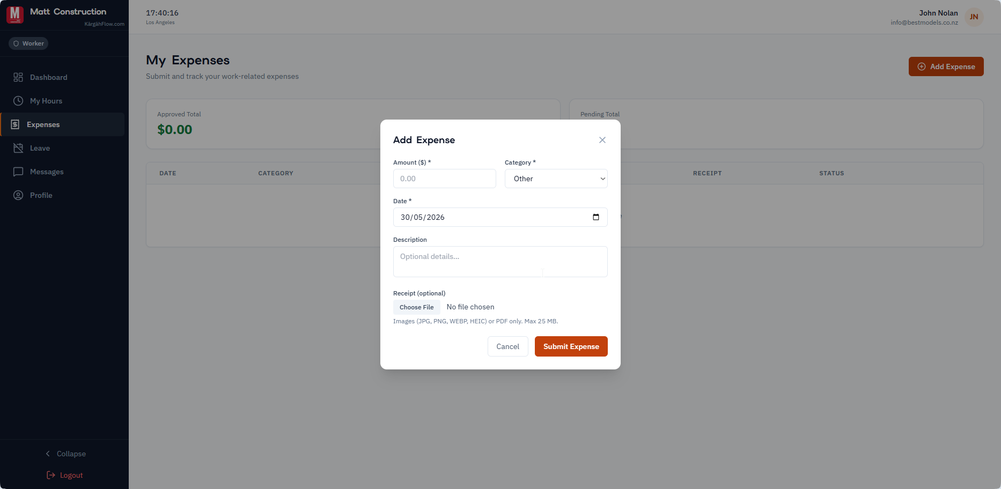Click the JN user avatar
This screenshot has height=489, width=1001.
click(x=974, y=17)
